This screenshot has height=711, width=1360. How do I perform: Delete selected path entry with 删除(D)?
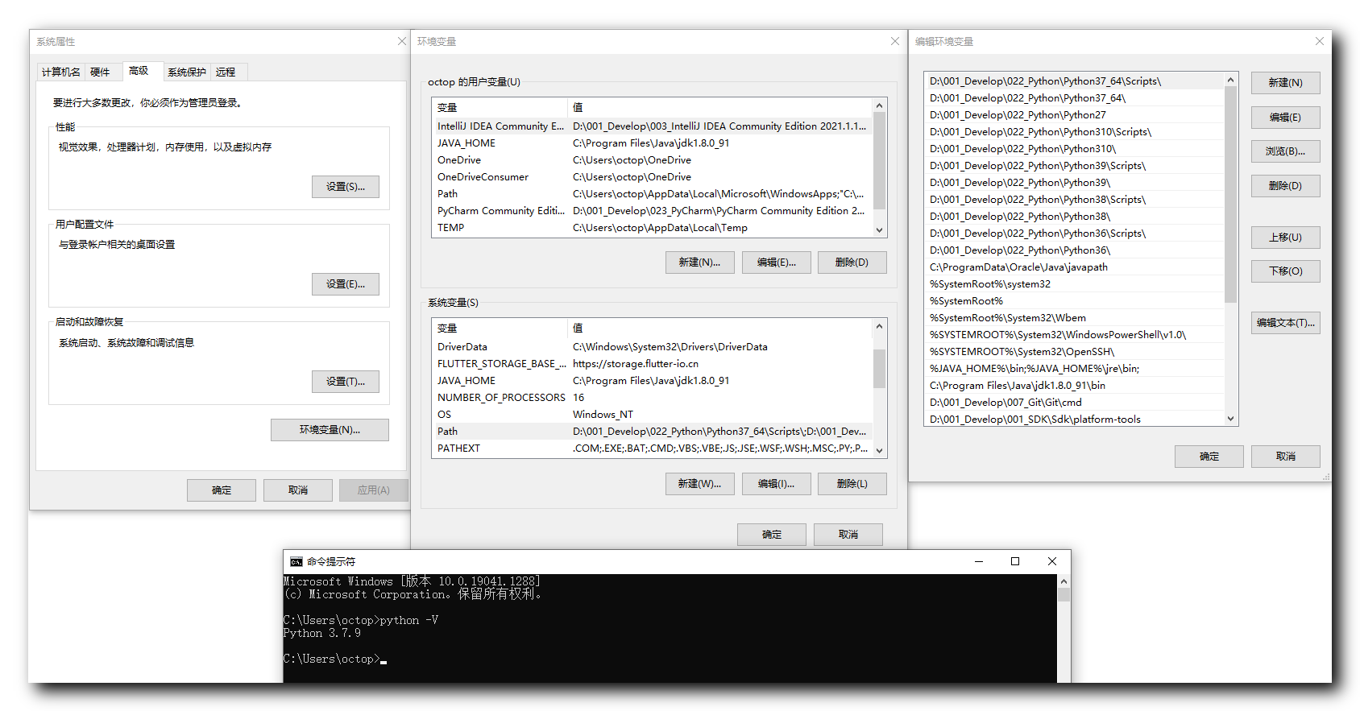click(x=1286, y=186)
